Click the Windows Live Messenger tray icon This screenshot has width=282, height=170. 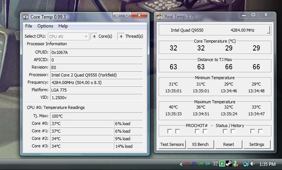[x=236, y=164]
